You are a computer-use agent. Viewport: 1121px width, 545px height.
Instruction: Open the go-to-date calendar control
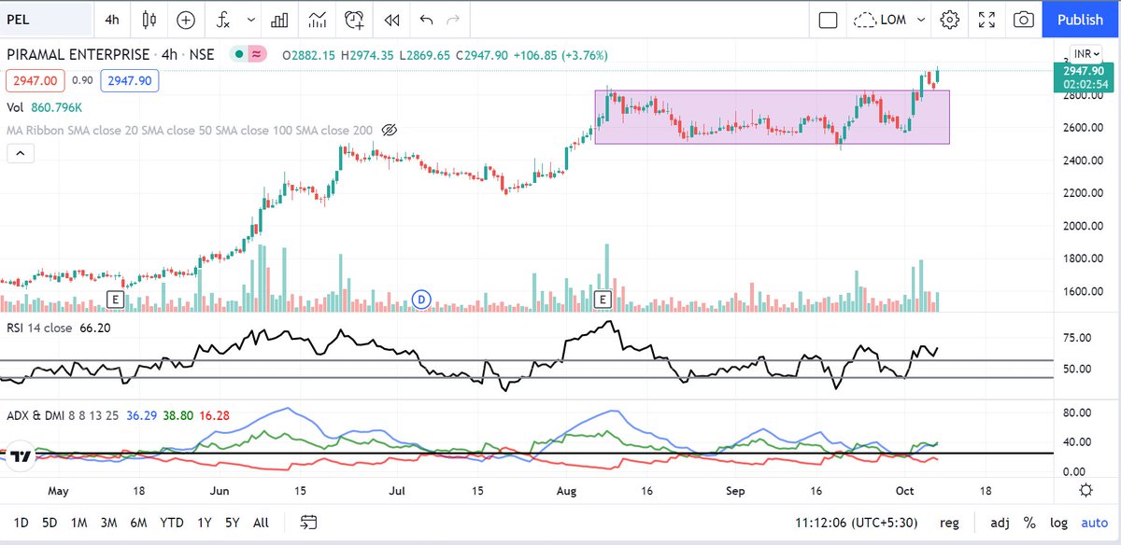(x=305, y=523)
